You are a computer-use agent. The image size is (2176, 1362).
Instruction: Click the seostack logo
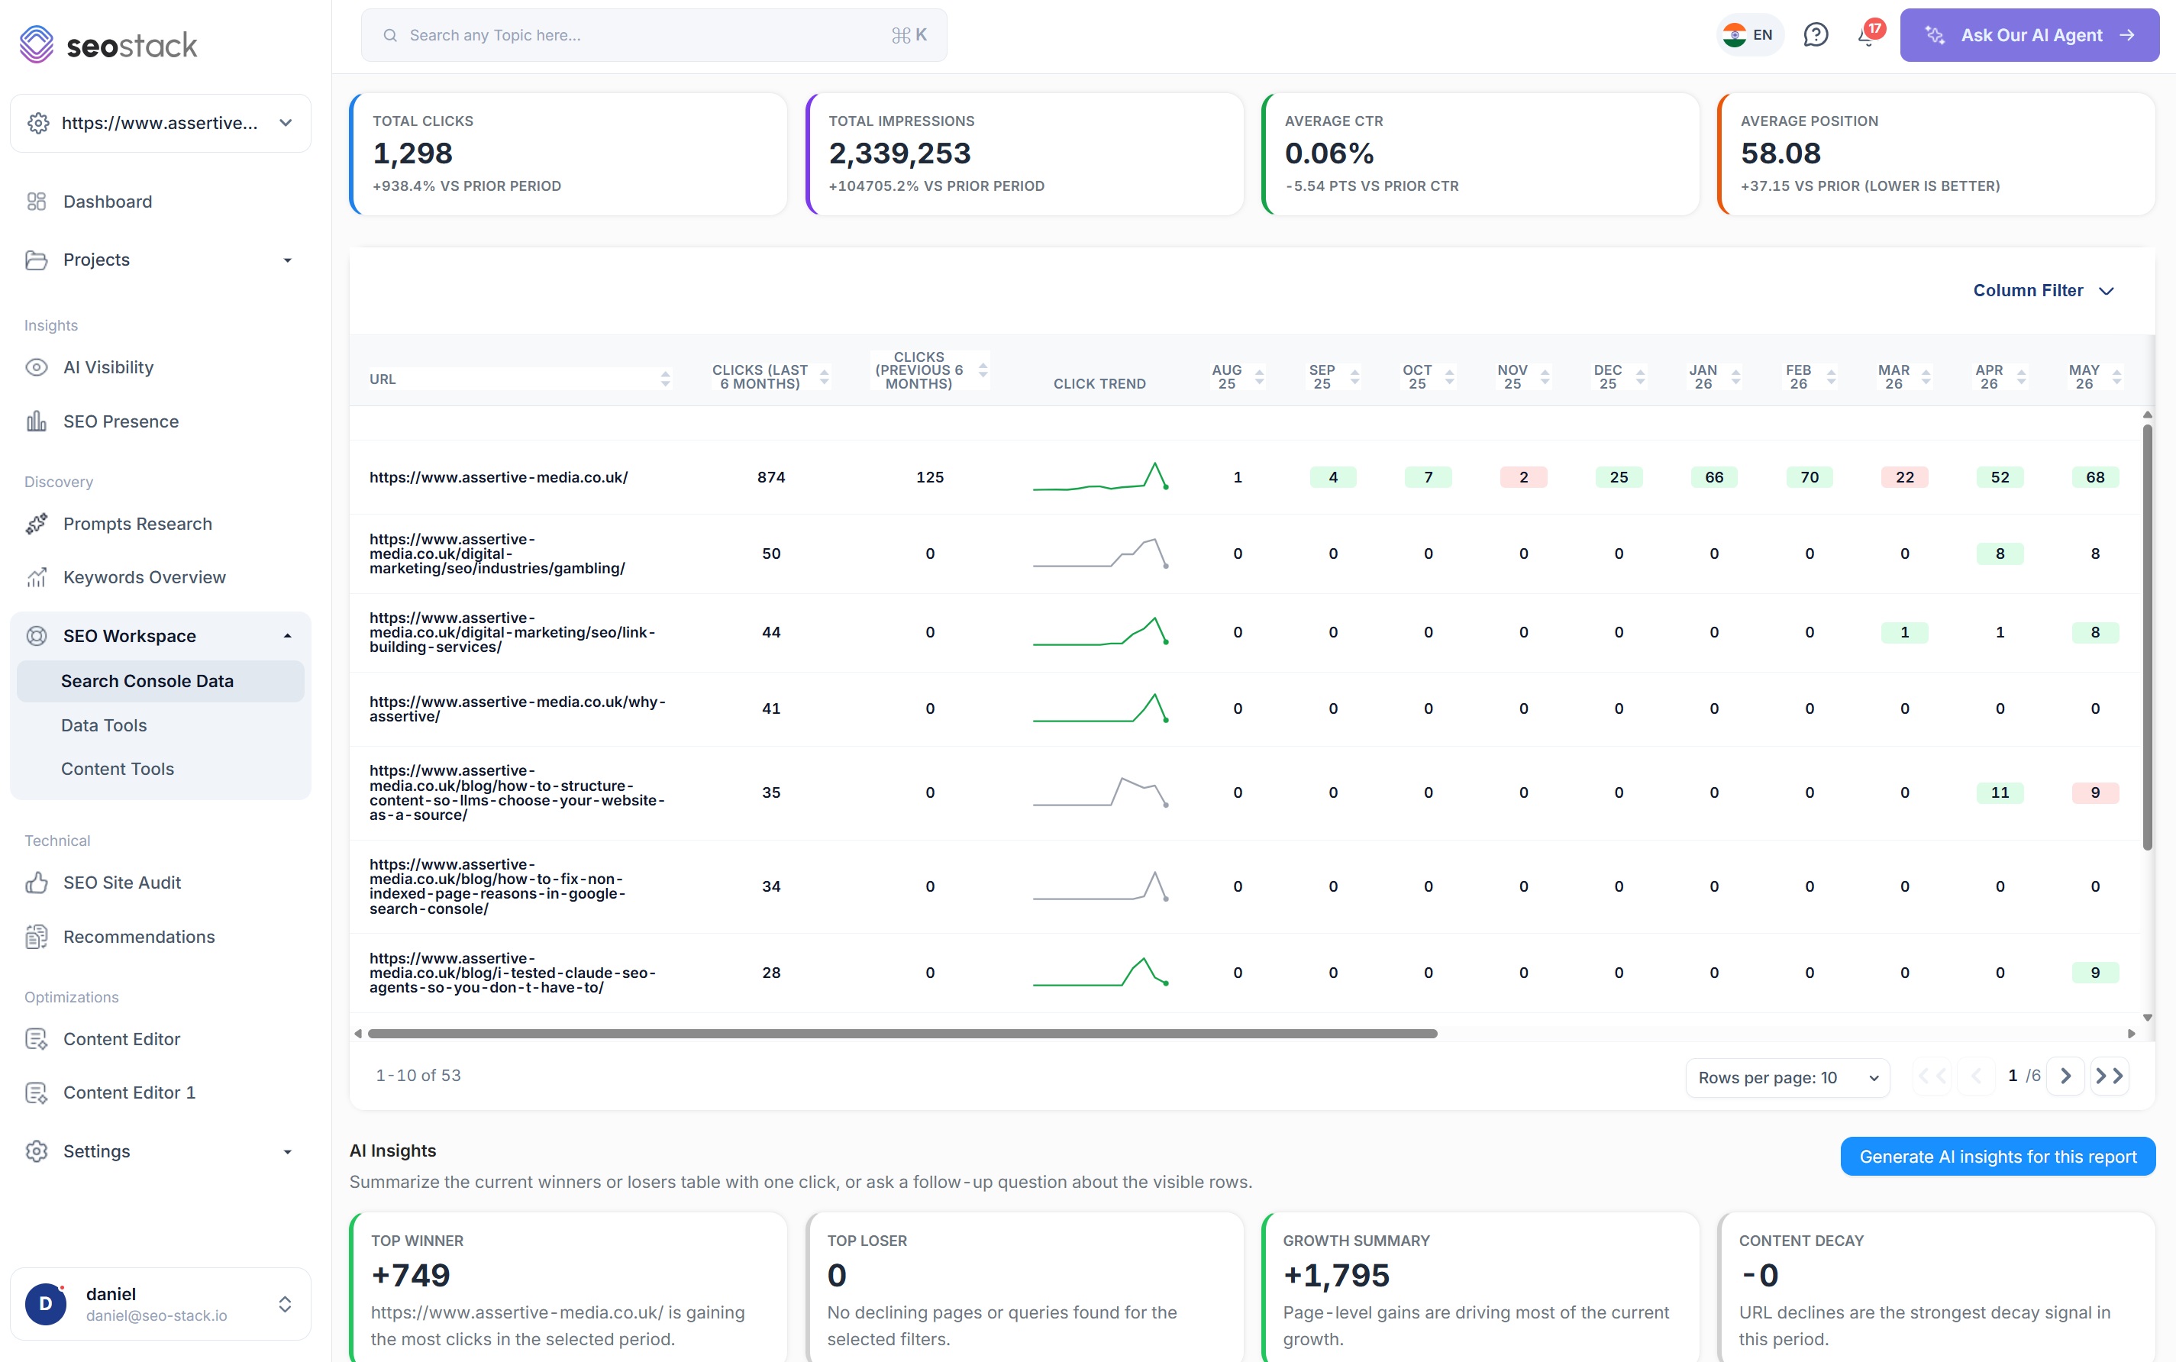108,44
